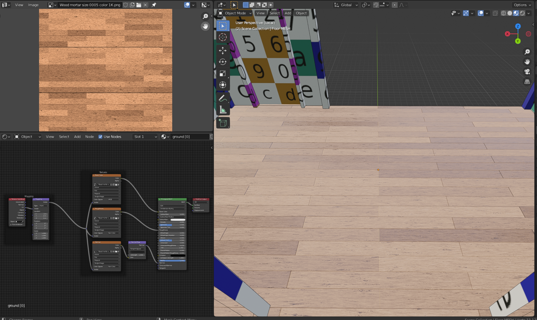
Task: Toggle viewport overlays
Action: tap(481, 13)
